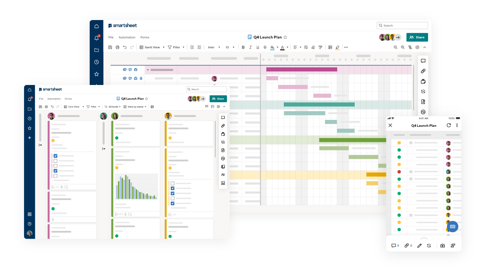
Task: Favorite Q4 Launch Plan star in Gantt window
Action: click(x=285, y=37)
